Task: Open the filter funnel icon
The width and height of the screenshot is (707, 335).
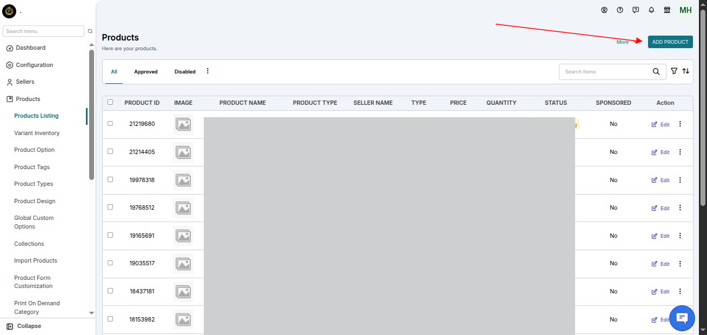Action: pos(674,71)
